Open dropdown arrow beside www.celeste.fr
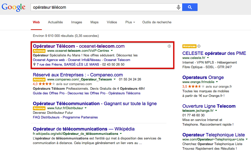Viewport: 251px width, 151px height. point(208,58)
